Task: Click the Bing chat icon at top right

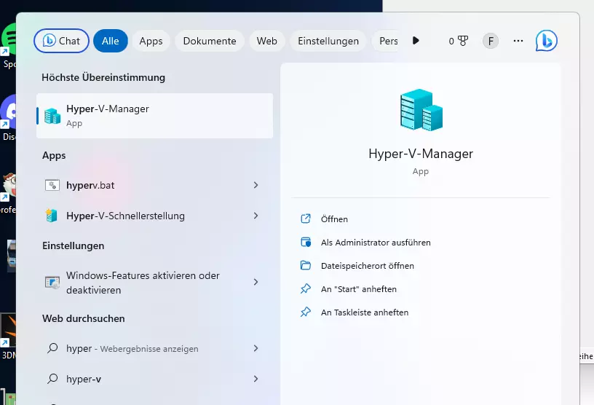Action: pos(546,41)
